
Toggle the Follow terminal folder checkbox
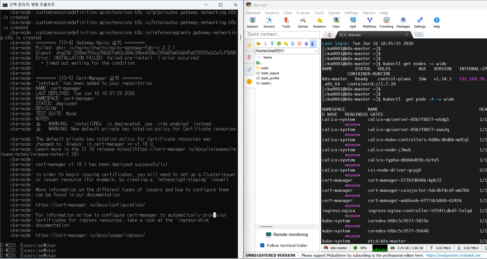point(262,245)
